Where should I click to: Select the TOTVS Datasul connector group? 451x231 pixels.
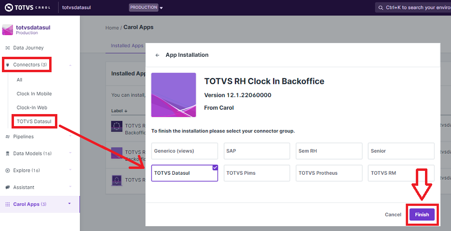[185, 173]
